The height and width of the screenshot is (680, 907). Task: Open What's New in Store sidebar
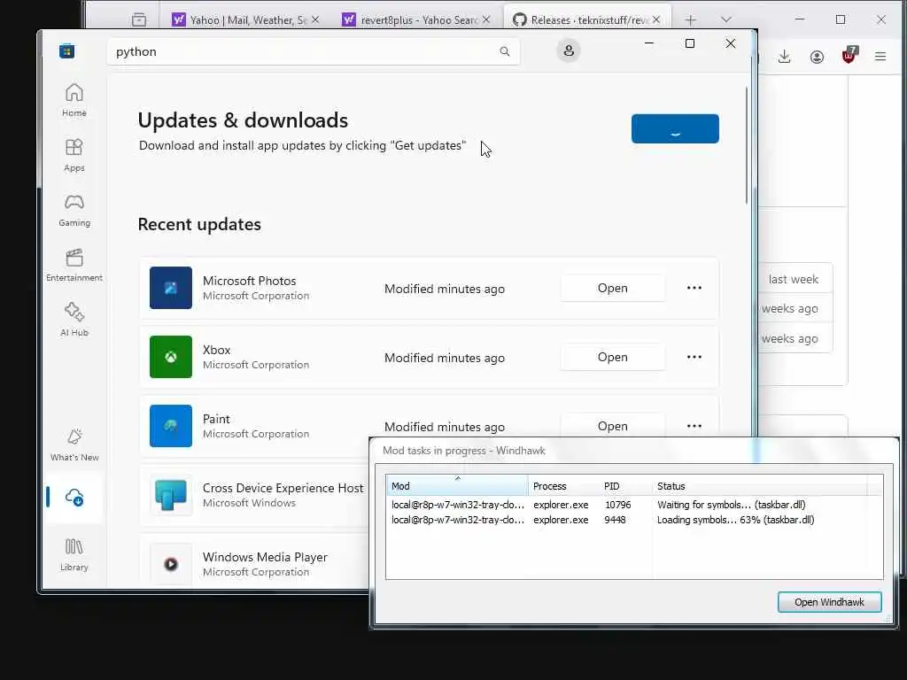pos(74,444)
